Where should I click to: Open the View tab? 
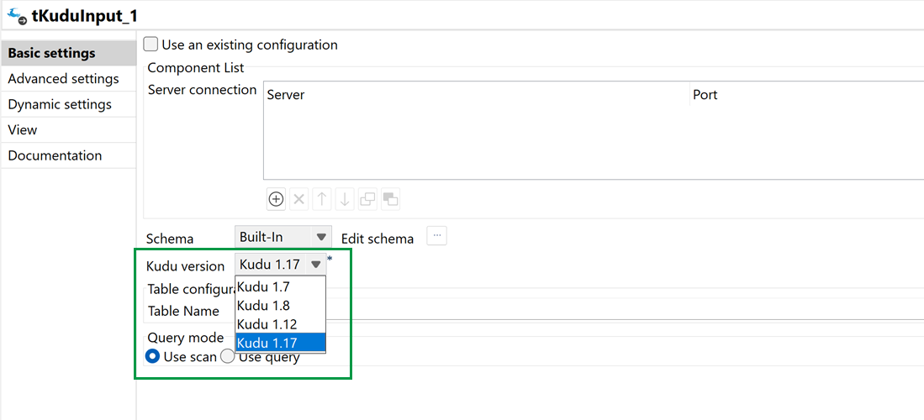click(x=68, y=129)
